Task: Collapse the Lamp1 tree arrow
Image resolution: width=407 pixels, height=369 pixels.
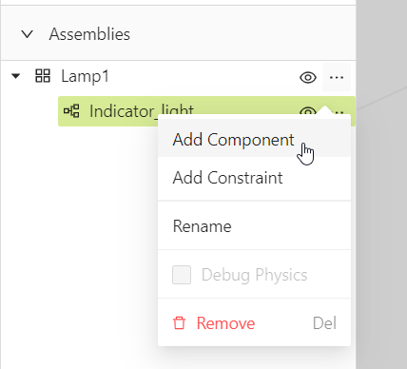Action: click(x=15, y=76)
